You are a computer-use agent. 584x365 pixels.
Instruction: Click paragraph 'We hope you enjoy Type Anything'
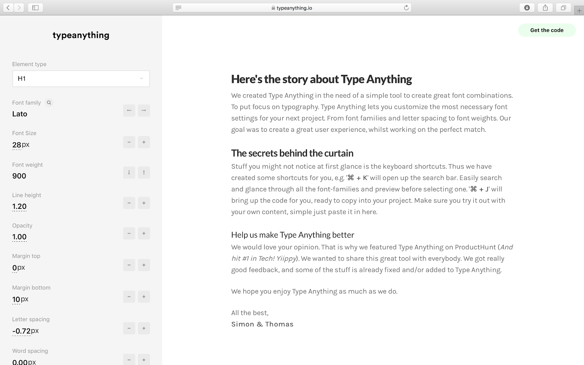pyautogui.click(x=314, y=291)
